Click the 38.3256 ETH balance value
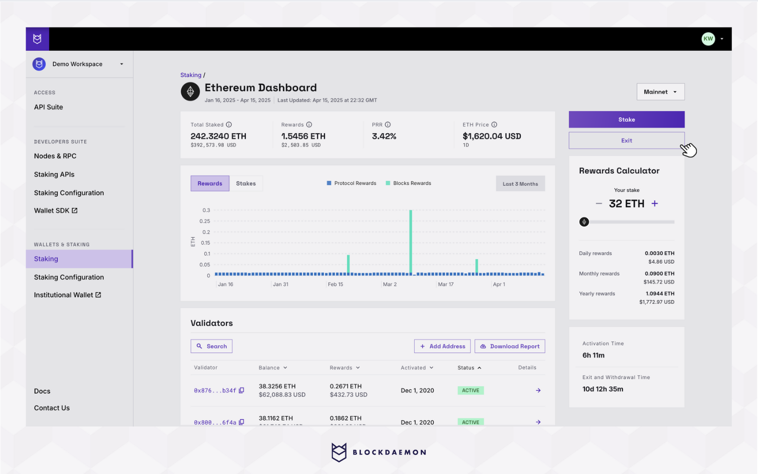758x474 pixels. click(277, 386)
